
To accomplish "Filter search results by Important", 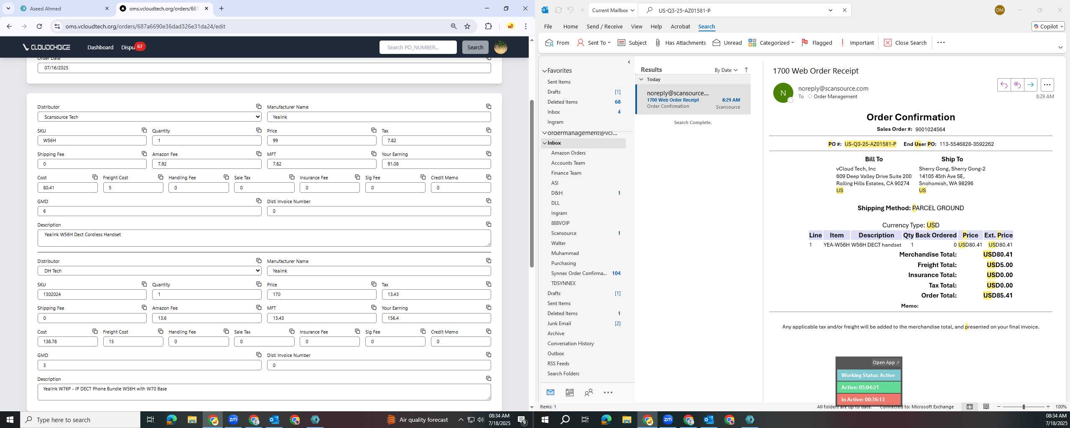I will pyautogui.click(x=857, y=43).
